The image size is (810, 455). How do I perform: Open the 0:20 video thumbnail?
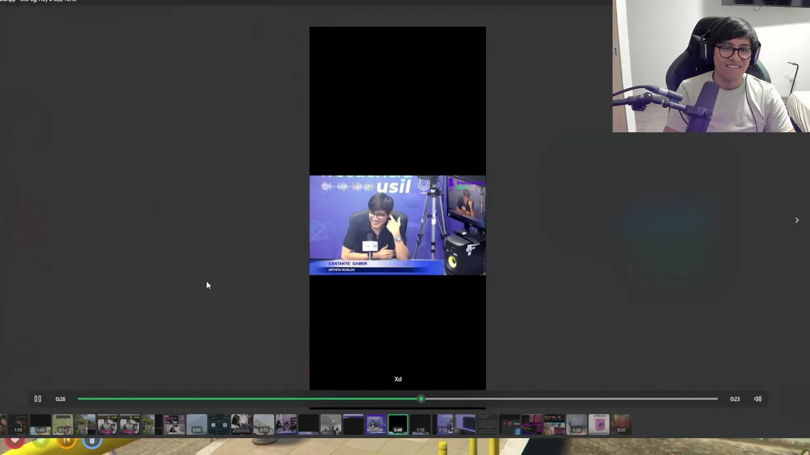coord(621,425)
